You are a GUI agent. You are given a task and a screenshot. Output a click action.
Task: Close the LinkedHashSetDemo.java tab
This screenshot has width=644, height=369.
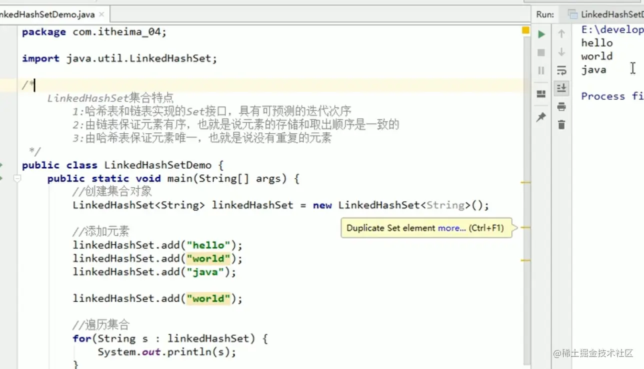[x=101, y=14]
